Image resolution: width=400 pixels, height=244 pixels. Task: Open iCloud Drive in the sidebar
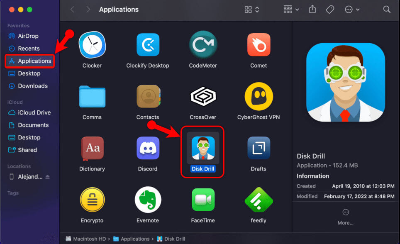34,112
